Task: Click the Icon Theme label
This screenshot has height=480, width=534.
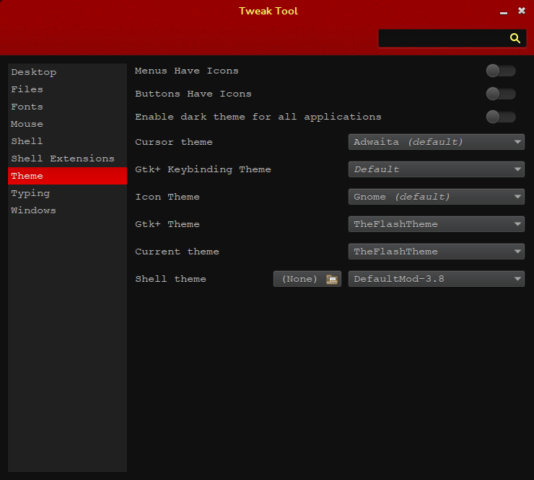Action: point(167,197)
